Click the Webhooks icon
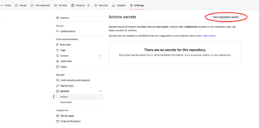This screenshot has height=128, width=259. click(x=58, y=61)
